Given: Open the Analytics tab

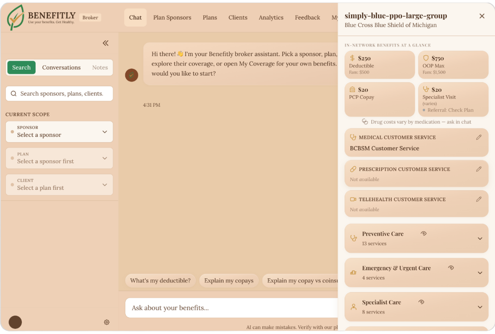Looking at the screenshot, I should pyautogui.click(x=271, y=18).
